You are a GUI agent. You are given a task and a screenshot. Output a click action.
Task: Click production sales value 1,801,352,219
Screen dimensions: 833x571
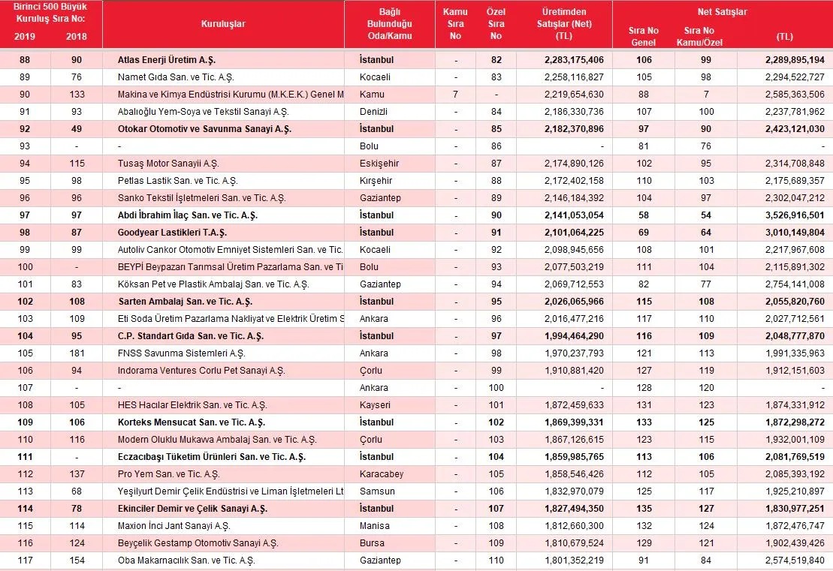coord(574,560)
